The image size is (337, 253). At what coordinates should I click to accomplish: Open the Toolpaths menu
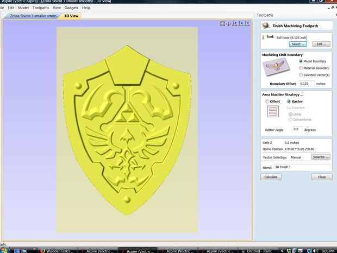pos(41,8)
